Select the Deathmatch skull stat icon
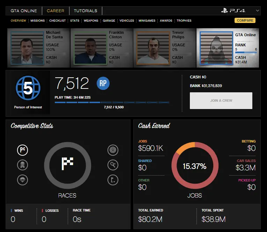267x232 pixels. coord(22,165)
